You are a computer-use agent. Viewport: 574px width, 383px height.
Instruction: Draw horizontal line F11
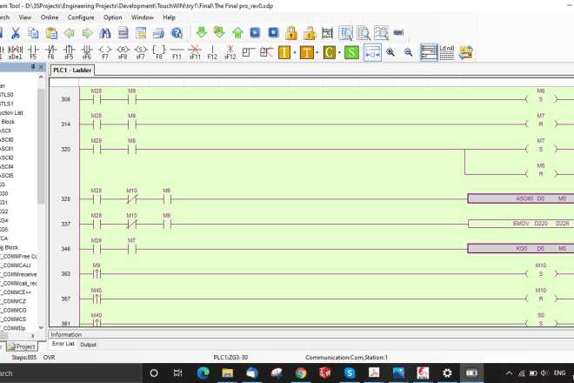point(177,52)
